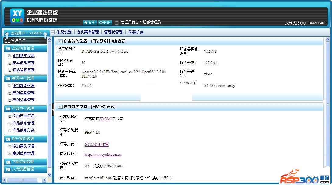Open 案例信息管理 link
Viewport: 332px width, 185px height.
(x=23, y=153)
